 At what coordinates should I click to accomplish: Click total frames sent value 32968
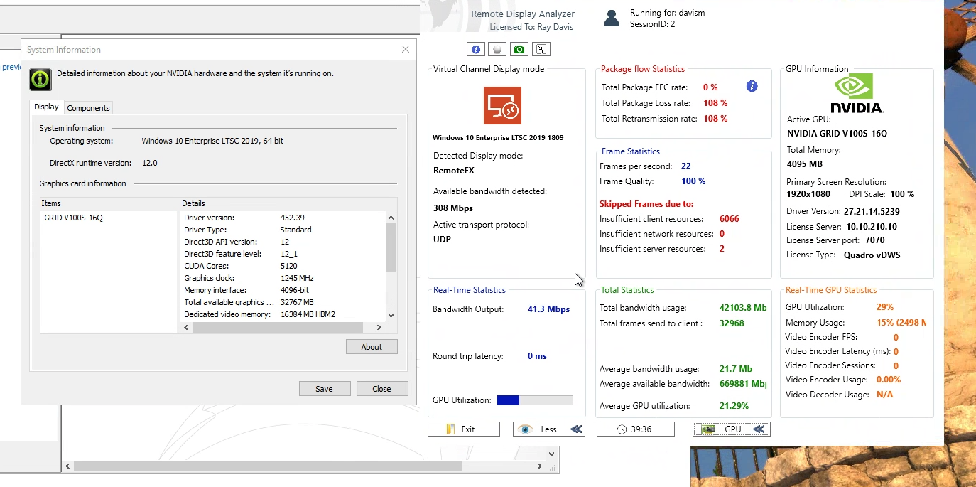[732, 323]
